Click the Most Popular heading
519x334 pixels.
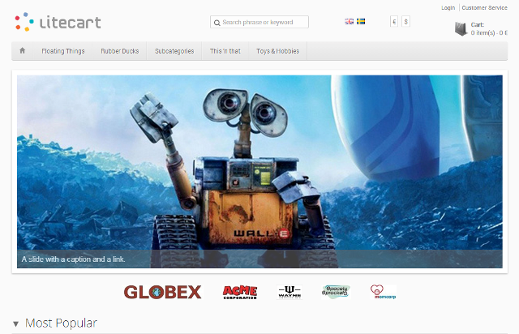(62, 323)
